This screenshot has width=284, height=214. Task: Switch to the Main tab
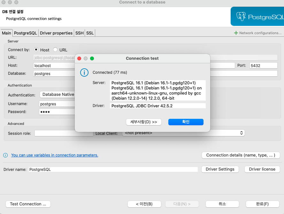[6, 33]
